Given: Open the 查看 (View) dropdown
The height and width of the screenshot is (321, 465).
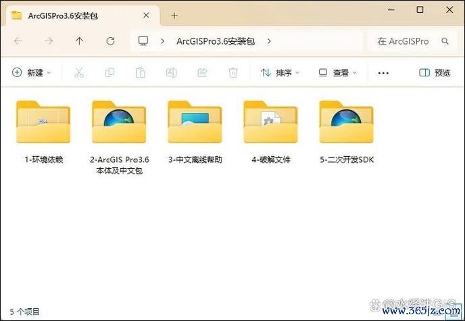Looking at the screenshot, I should [x=337, y=72].
